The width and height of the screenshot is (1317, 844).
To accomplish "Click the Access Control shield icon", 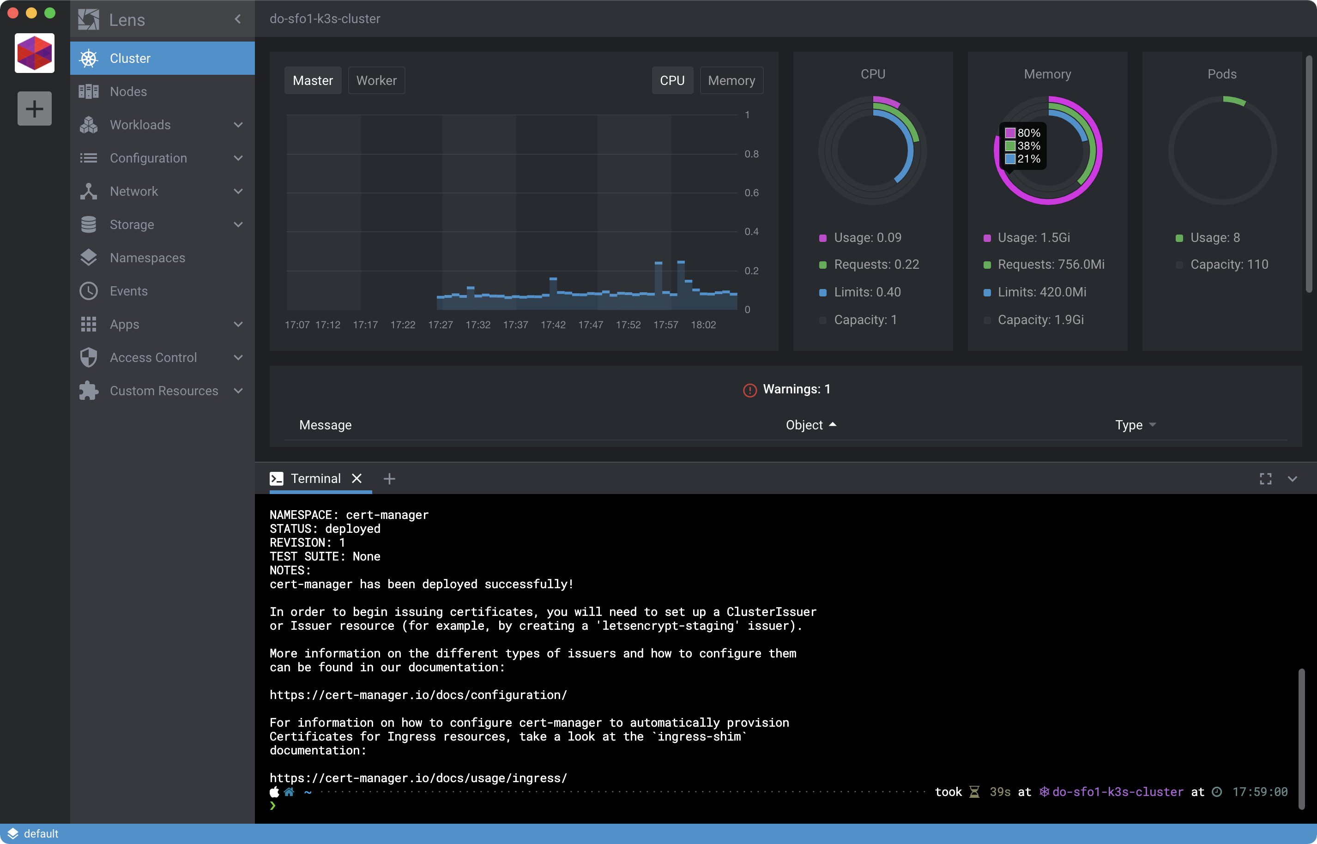I will pyautogui.click(x=88, y=357).
